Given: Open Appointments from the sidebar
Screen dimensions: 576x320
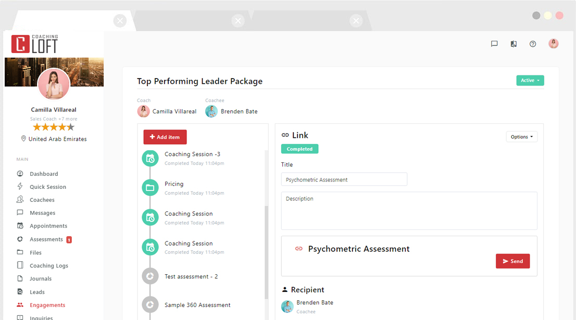Looking at the screenshot, I should coord(19,226).
